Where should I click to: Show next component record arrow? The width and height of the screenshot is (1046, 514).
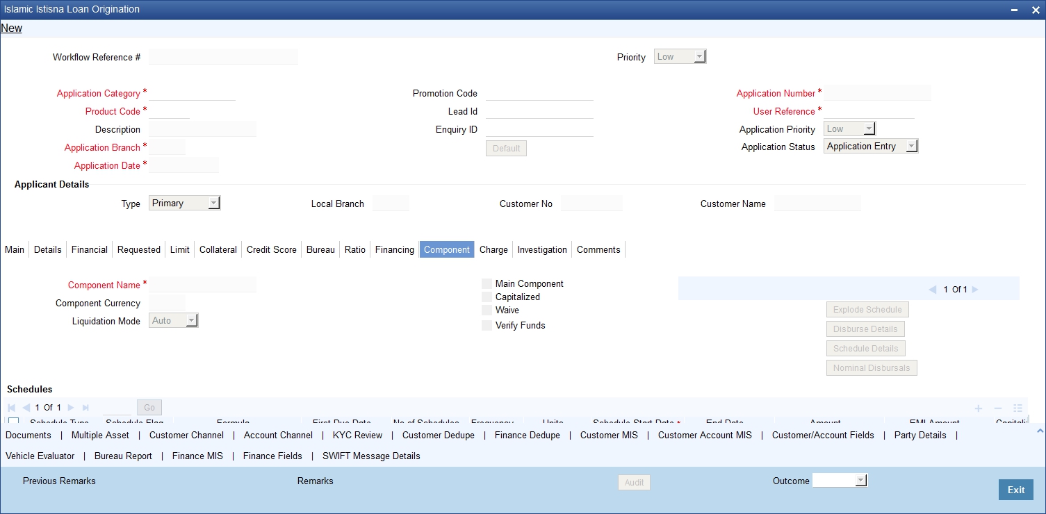975,290
